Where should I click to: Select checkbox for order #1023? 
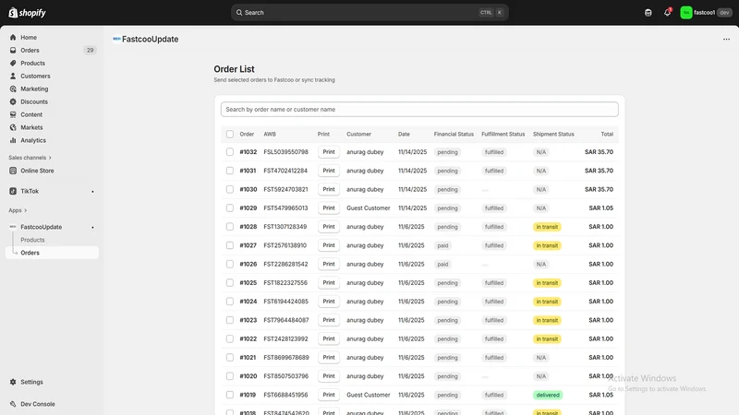[229, 320]
